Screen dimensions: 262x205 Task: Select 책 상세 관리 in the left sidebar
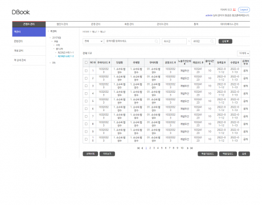pos(29,60)
